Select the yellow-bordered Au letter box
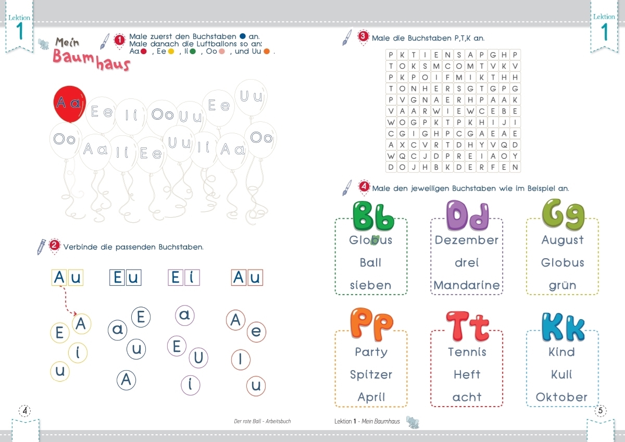The width and height of the screenshot is (625, 442). point(68,277)
